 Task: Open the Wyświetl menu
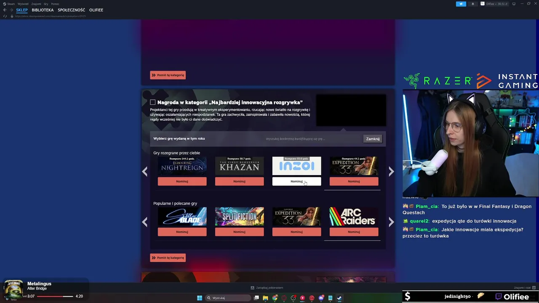point(23,4)
